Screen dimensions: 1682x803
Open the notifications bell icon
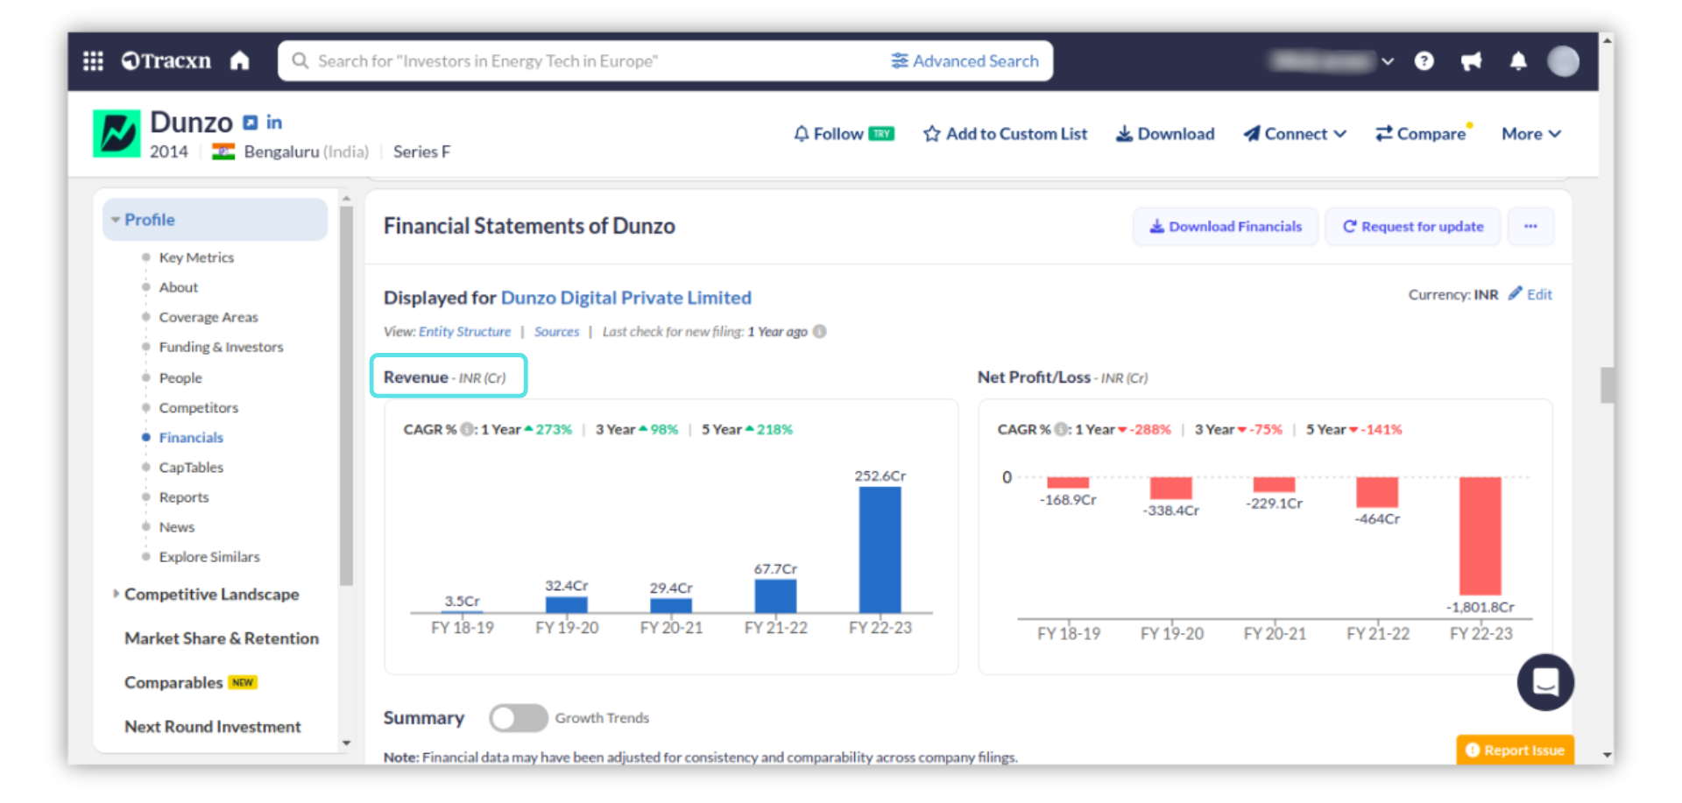1518,60
